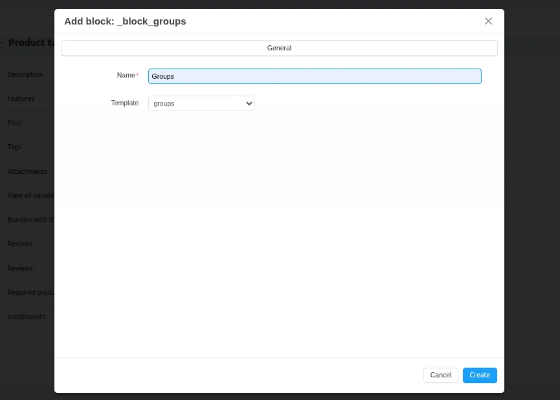
Task: Open the Description product tab row
Action: tap(25, 74)
